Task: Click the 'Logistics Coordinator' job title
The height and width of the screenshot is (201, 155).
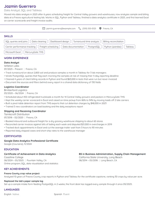Action: click(17, 87)
